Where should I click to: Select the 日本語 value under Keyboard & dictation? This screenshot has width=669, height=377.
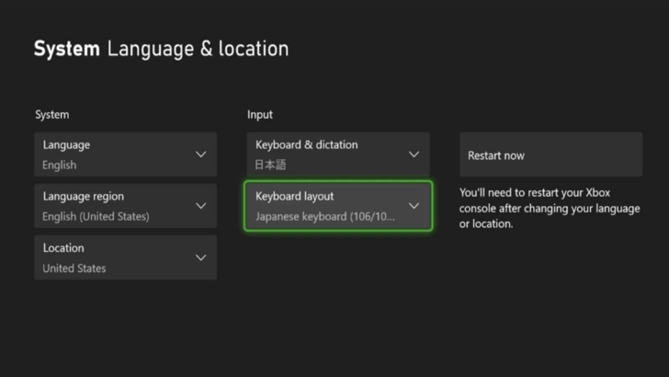tap(271, 166)
